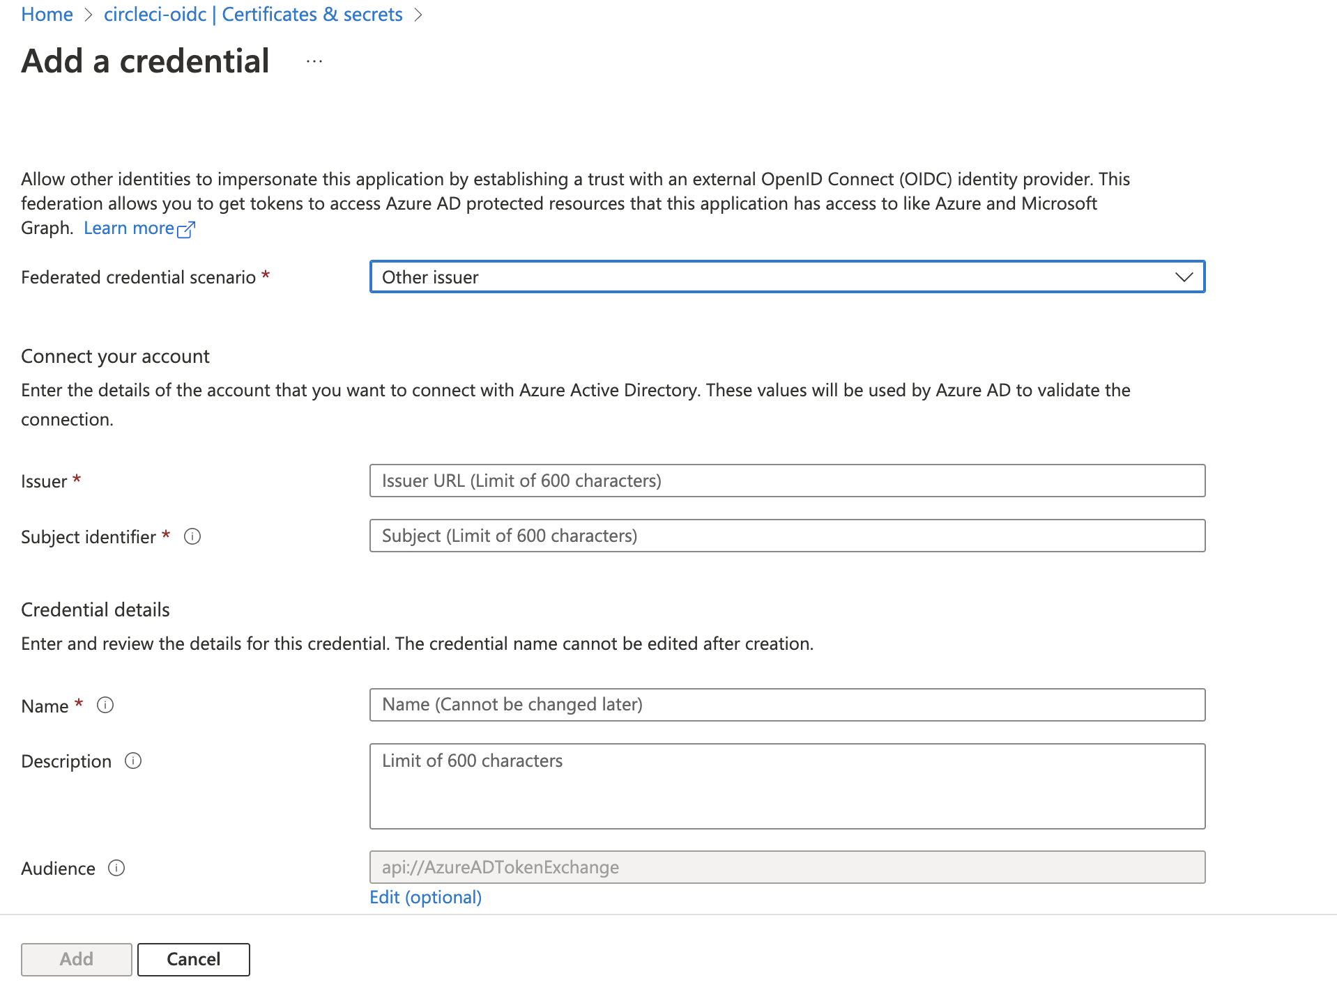Screen dimensions: 1337x989
Task: Click Edit (optional) under Audience
Action: click(x=425, y=897)
